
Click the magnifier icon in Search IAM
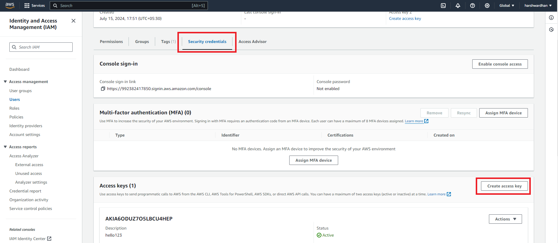[x=14, y=47]
